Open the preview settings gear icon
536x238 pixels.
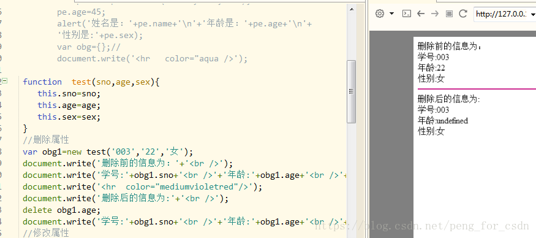pos(380,13)
